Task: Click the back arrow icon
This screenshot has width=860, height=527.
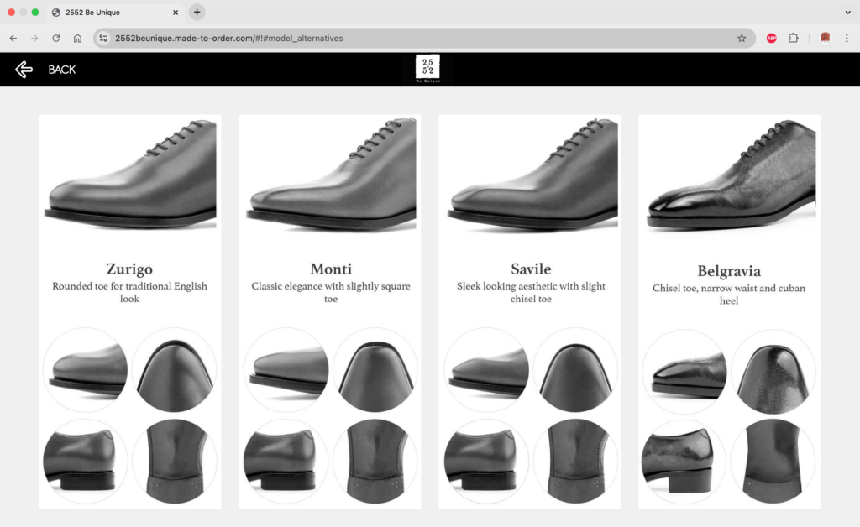Action: click(x=24, y=70)
